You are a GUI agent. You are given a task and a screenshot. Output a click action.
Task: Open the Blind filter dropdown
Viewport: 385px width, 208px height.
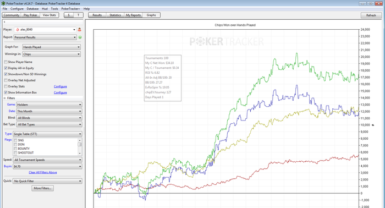(x=49, y=118)
